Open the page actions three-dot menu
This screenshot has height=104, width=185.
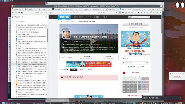point(99,13)
